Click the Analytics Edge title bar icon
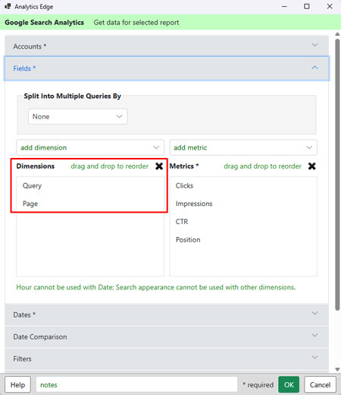The width and height of the screenshot is (341, 395). (8, 6)
